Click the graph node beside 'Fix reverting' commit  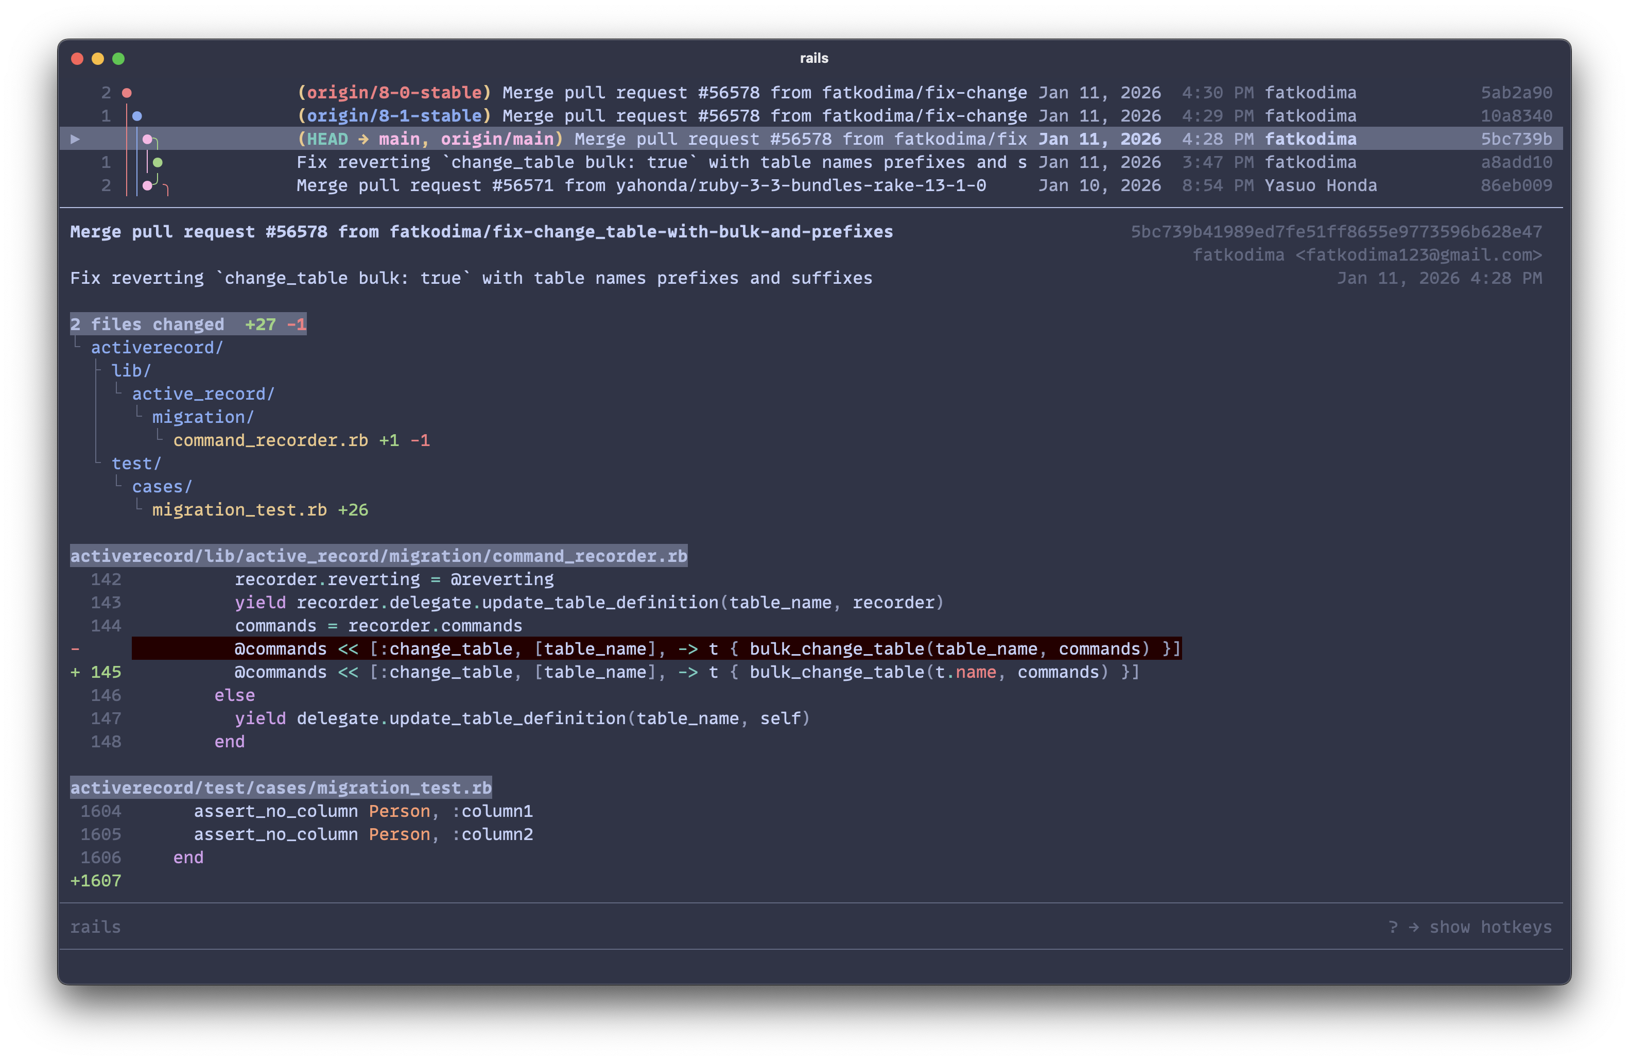[159, 162]
